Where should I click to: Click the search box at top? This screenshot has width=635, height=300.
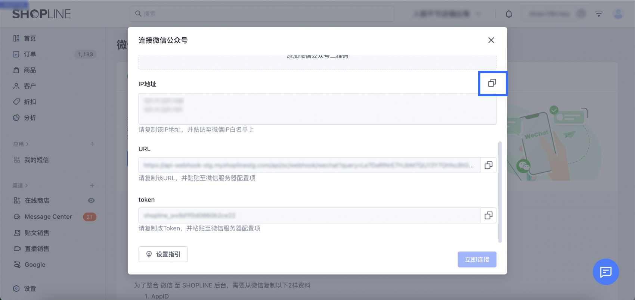pyautogui.click(x=262, y=14)
